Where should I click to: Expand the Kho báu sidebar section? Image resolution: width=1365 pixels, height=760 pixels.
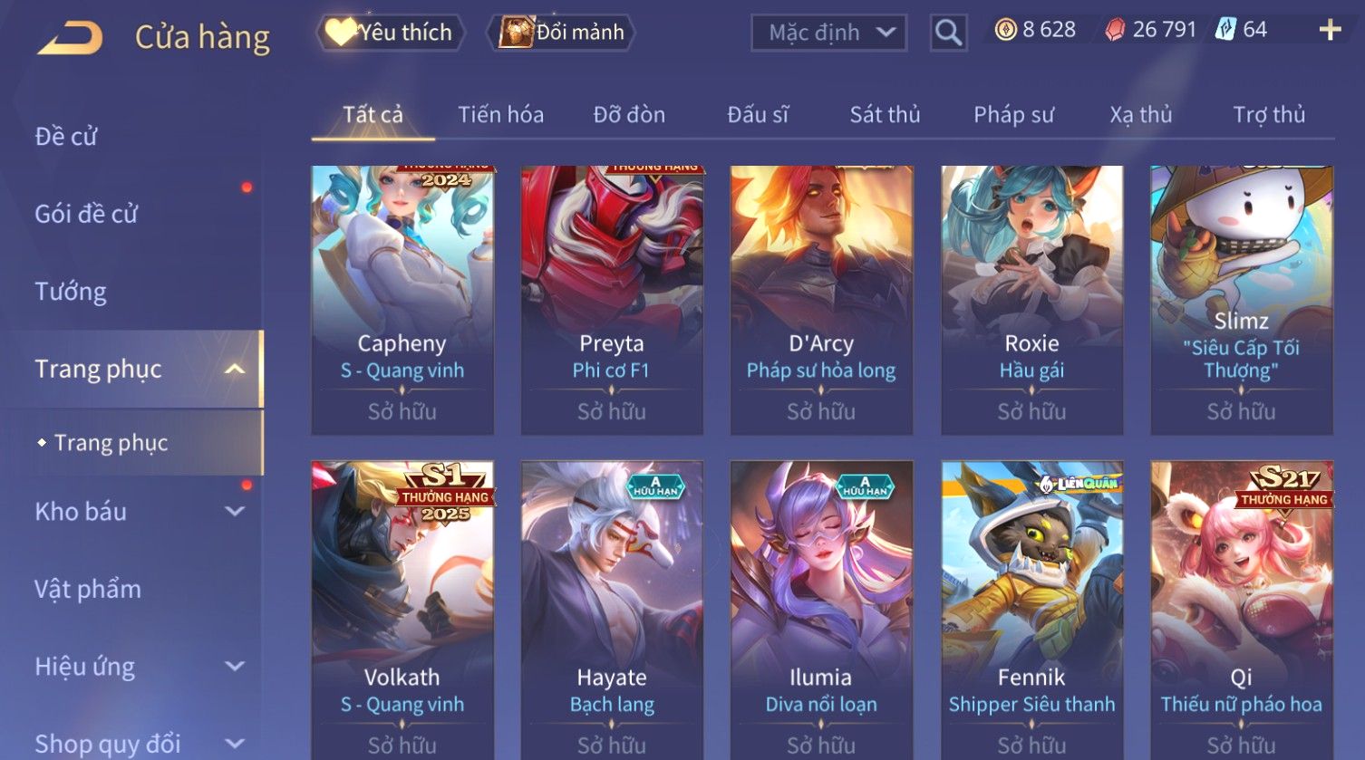(x=235, y=511)
